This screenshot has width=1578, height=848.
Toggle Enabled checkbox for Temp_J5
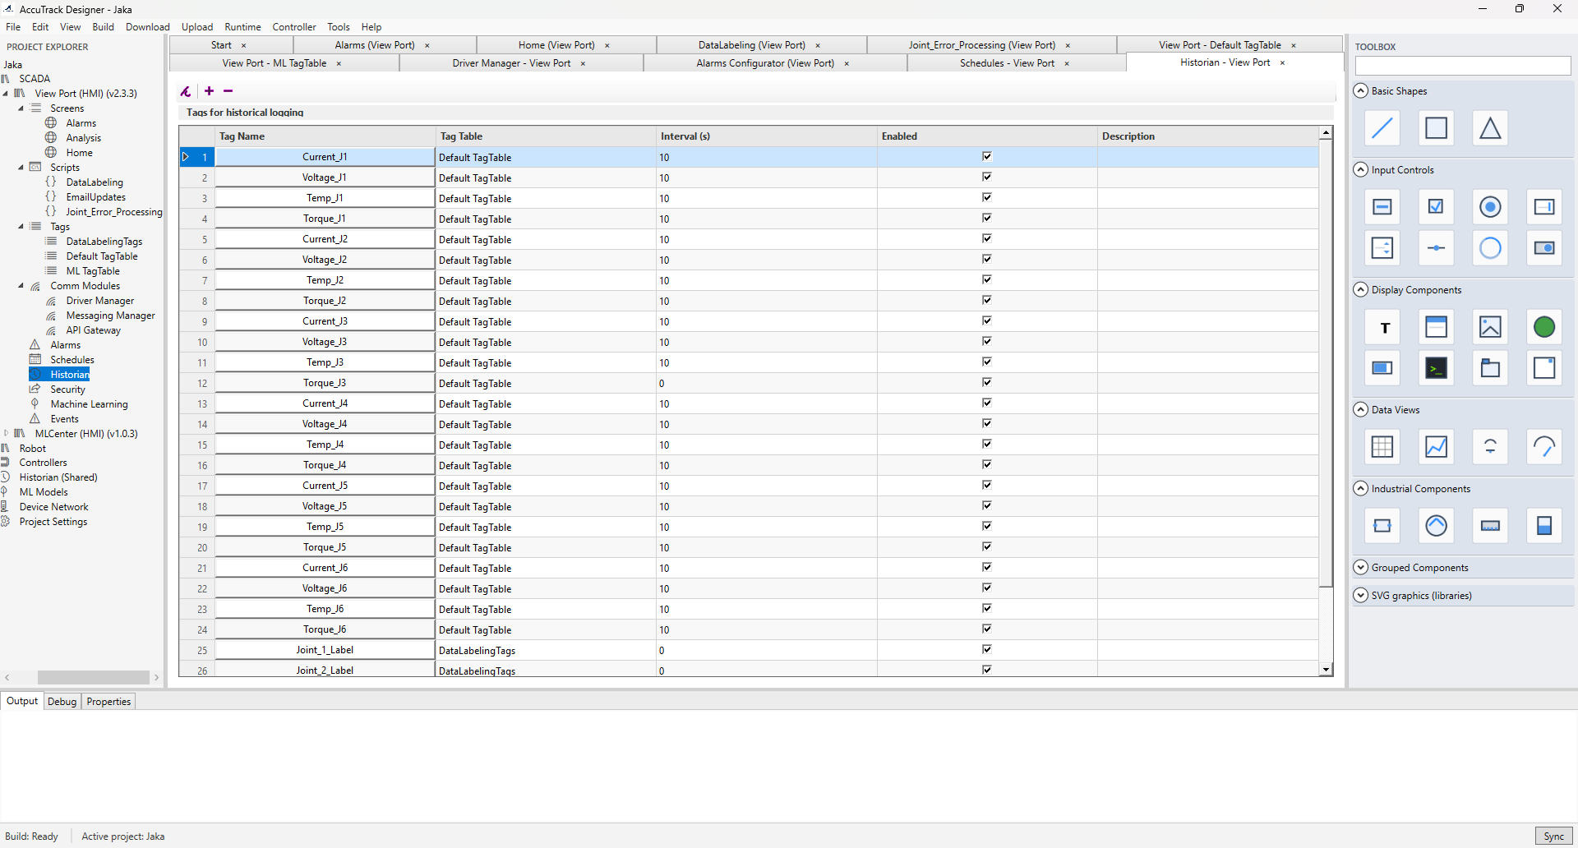click(x=987, y=526)
